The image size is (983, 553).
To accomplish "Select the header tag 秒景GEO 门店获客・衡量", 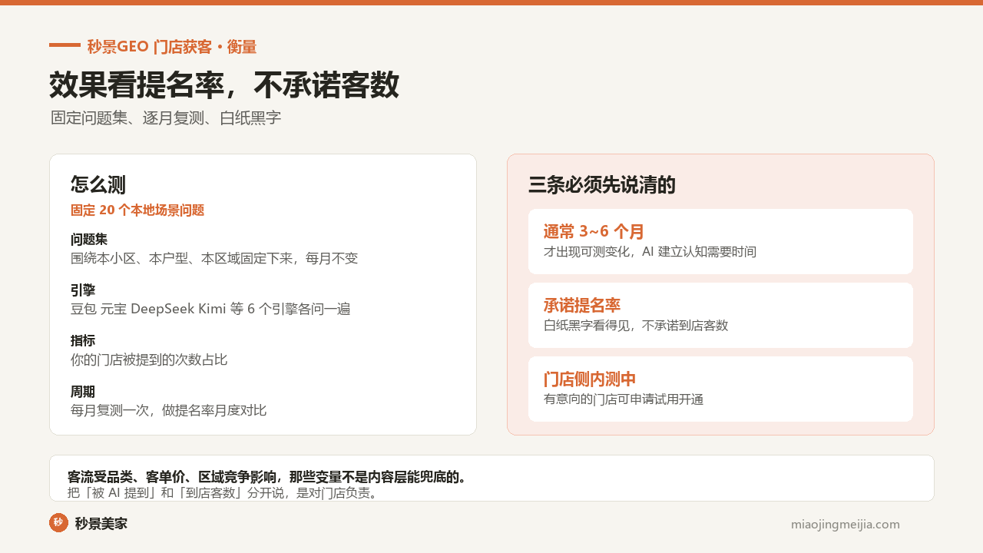I will (171, 47).
